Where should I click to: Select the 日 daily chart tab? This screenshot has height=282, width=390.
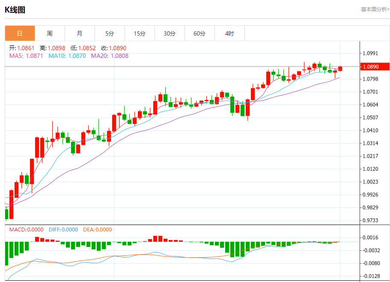(x=20, y=33)
